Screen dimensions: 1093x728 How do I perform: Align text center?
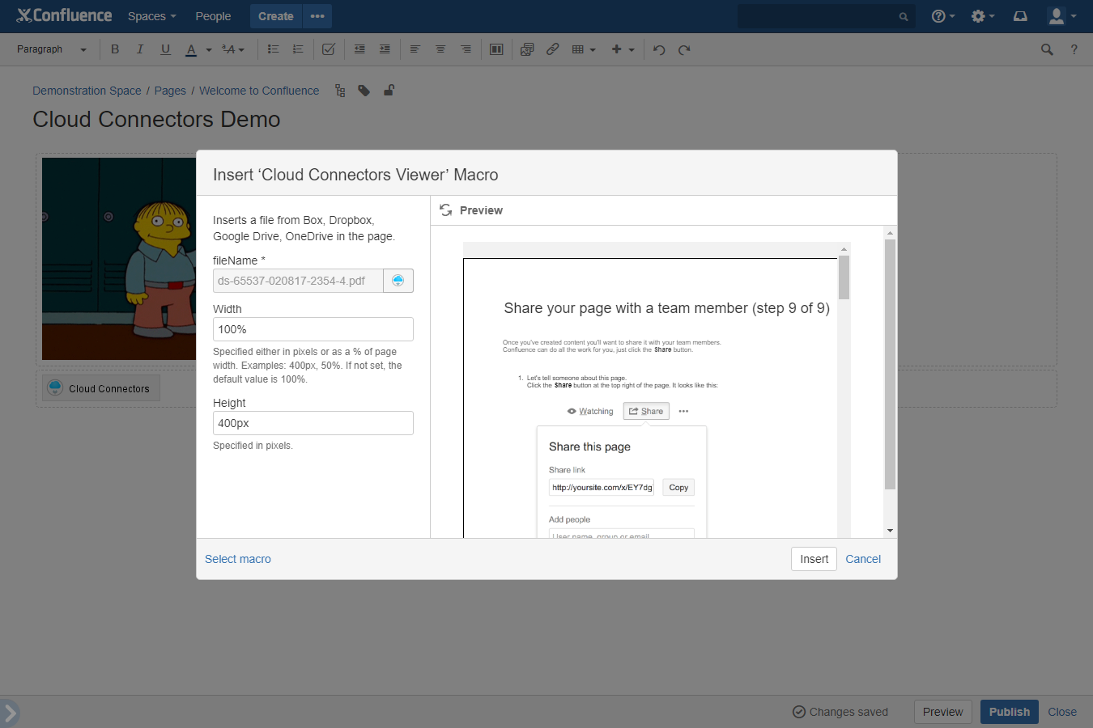[x=440, y=49]
